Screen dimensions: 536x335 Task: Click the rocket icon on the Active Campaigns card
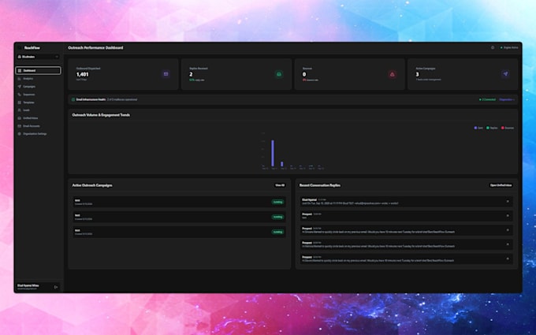coord(505,74)
